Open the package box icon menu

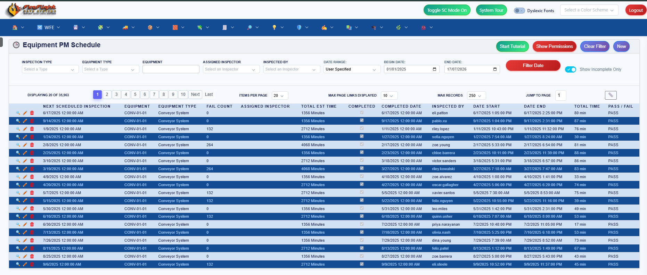click(153, 27)
